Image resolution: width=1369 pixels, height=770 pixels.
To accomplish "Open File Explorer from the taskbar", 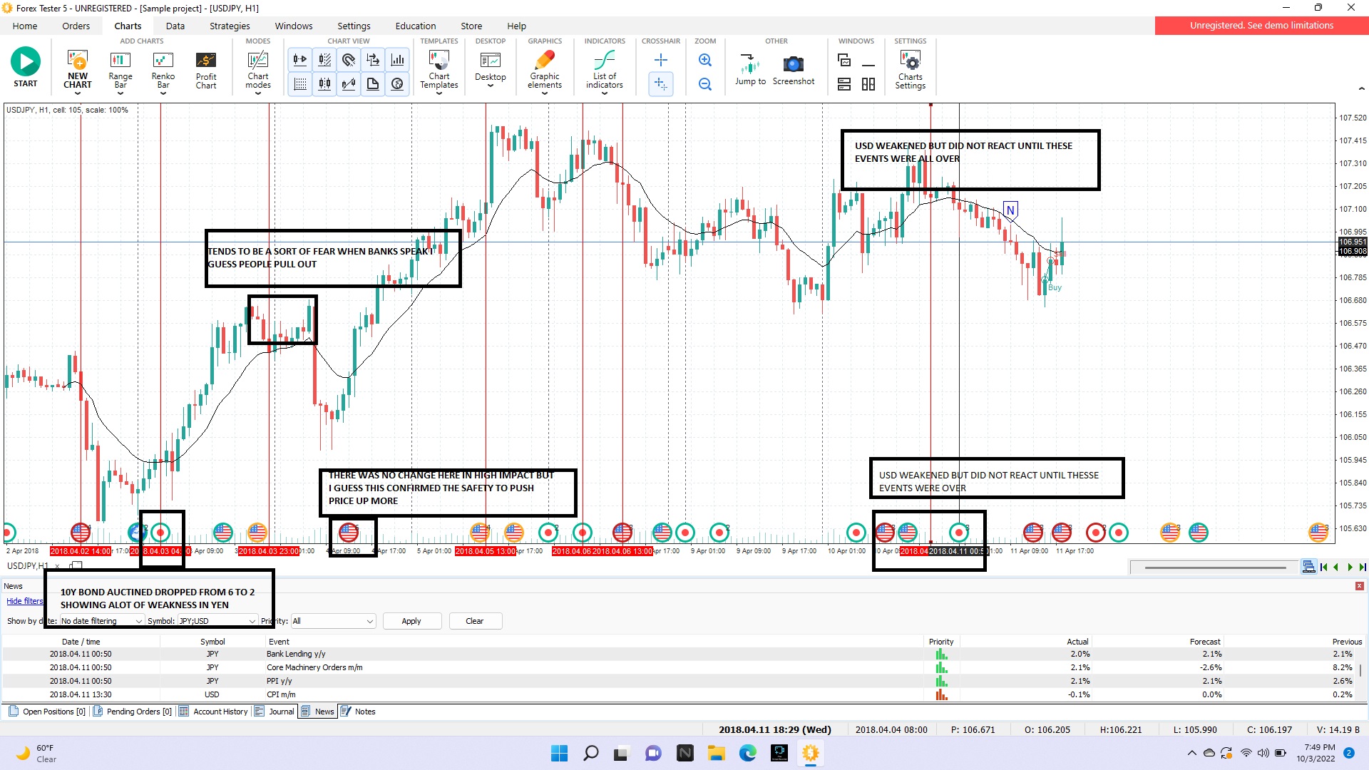I will pos(715,753).
